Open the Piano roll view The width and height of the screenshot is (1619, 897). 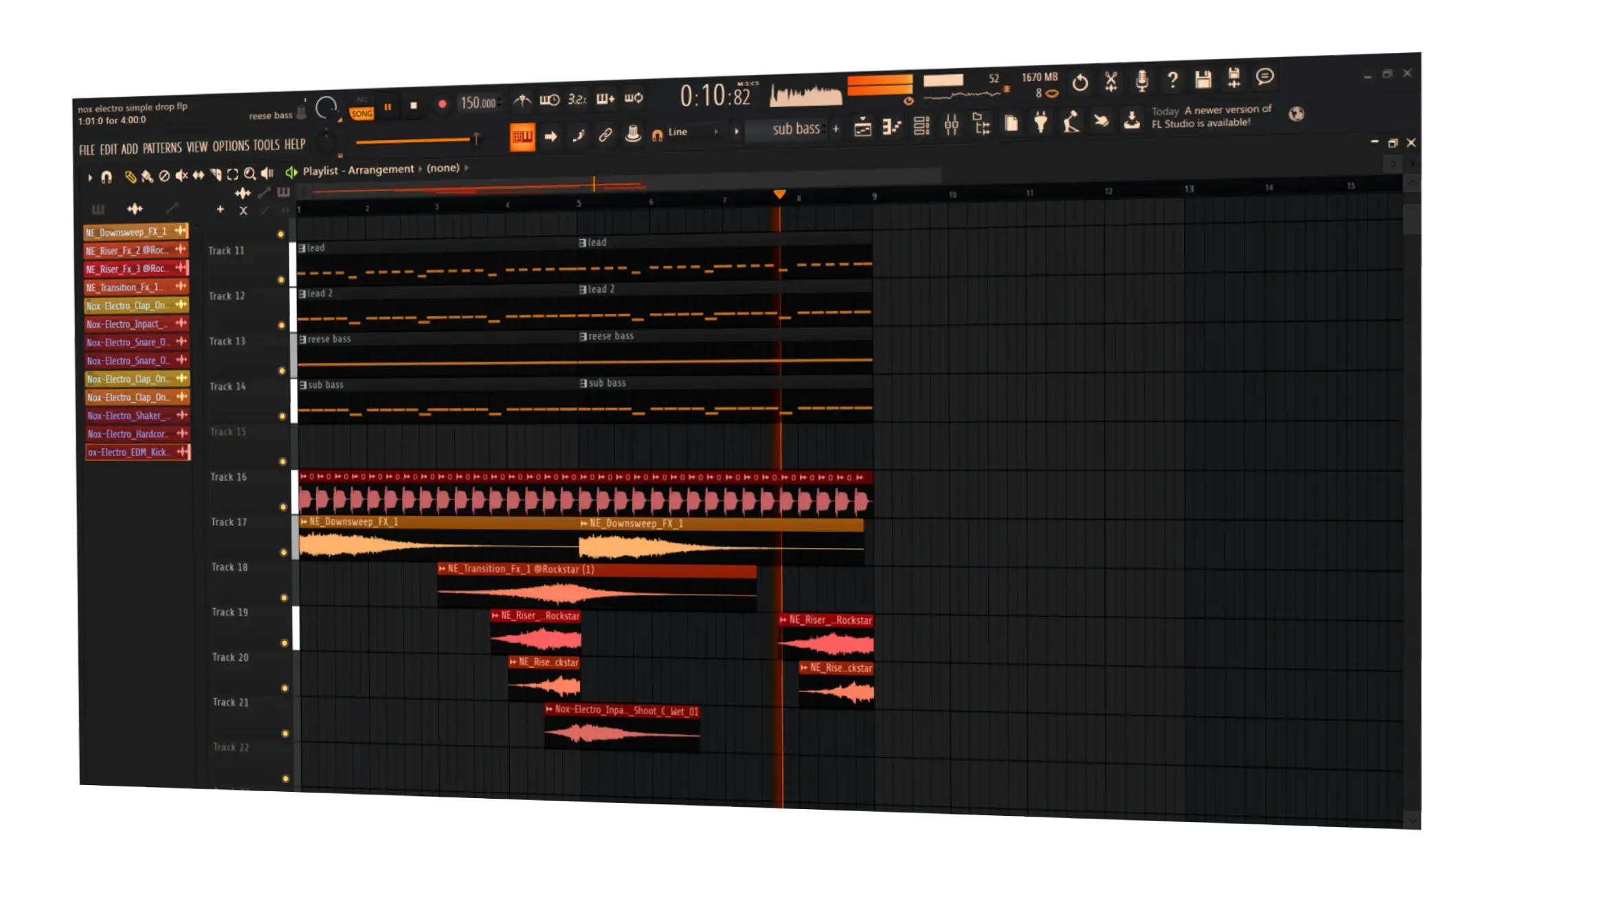pyautogui.click(x=891, y=126)
